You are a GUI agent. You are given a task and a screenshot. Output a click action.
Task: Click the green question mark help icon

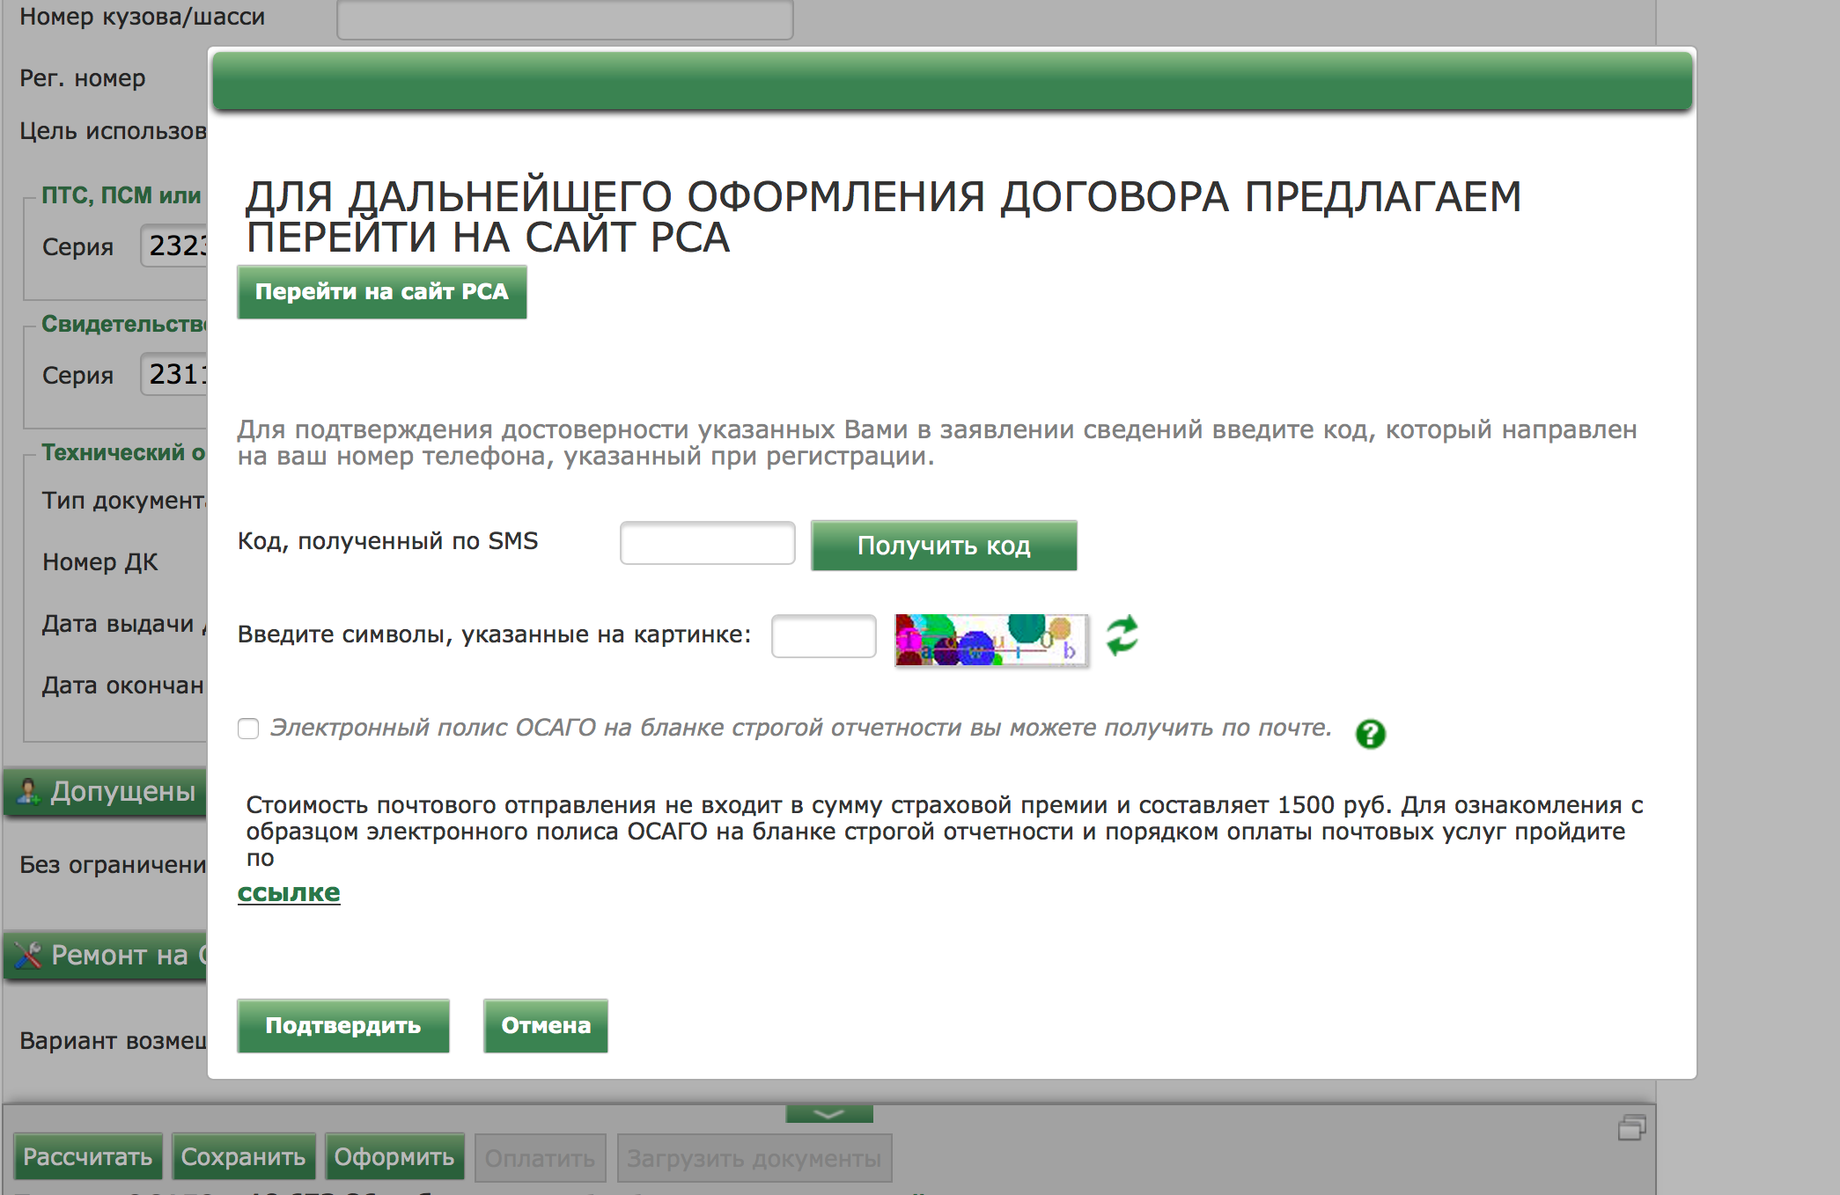(x=1370, y=733)
